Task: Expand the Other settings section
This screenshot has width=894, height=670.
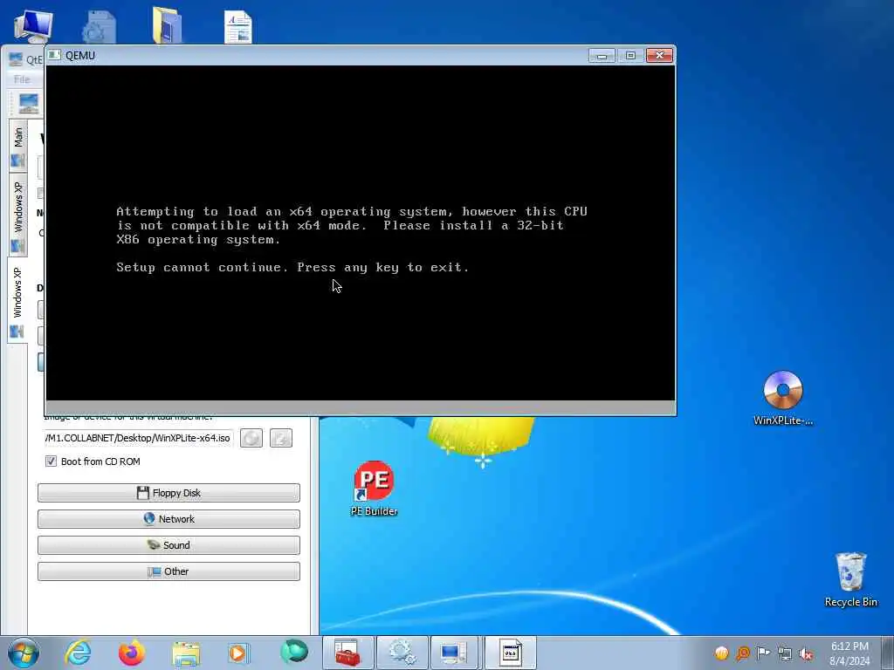Action: coord(168,571)
